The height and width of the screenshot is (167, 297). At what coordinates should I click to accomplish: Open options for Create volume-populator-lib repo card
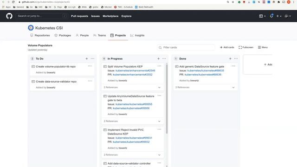(90, 66)
